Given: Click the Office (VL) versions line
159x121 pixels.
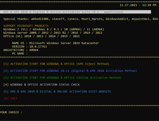Looking at the screenshot, I should [x=41, y=36].
